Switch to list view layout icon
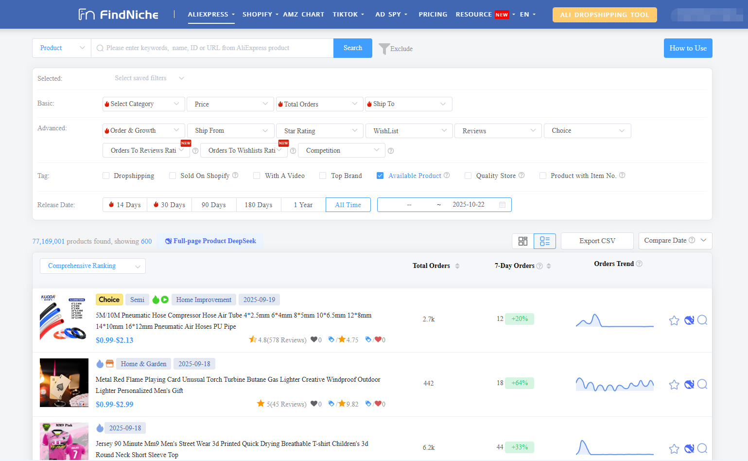The width and height of the screenshot is (748, 461). [x=544, y=241]
